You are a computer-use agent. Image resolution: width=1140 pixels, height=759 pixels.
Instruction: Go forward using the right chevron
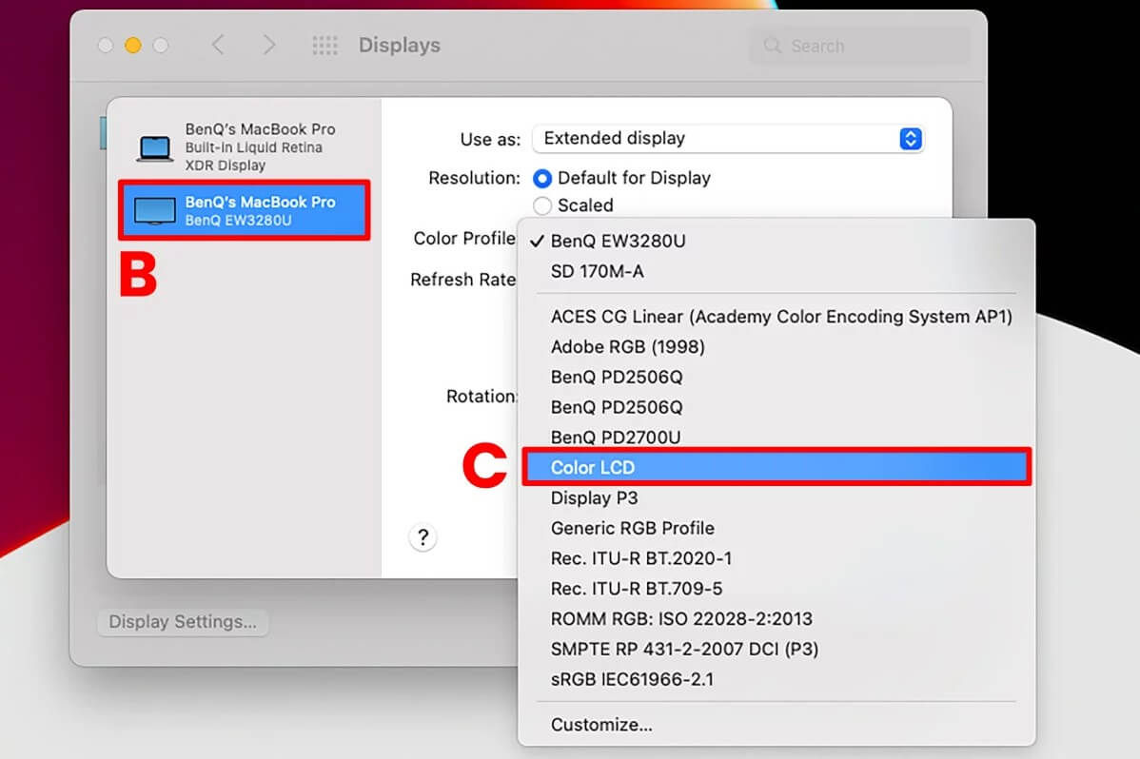coord(269,45)
